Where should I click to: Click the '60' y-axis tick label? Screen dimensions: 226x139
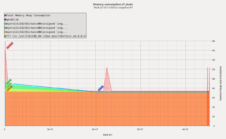coord(214,98)
